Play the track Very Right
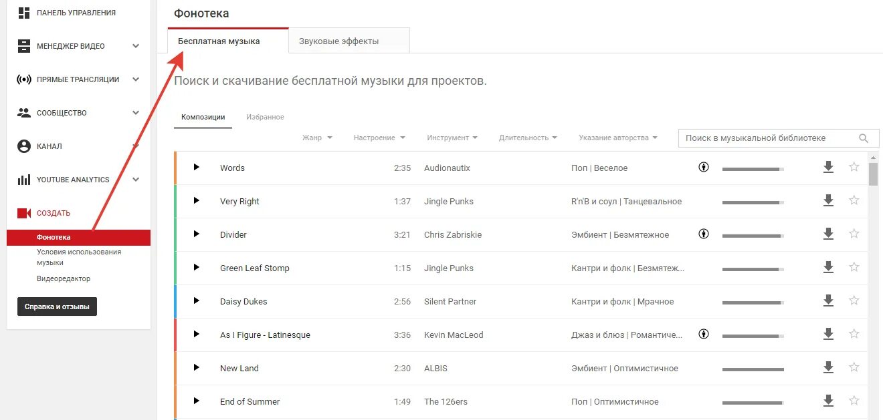The width and height of the screenshot is (883, 420). (x=197, y=200)
